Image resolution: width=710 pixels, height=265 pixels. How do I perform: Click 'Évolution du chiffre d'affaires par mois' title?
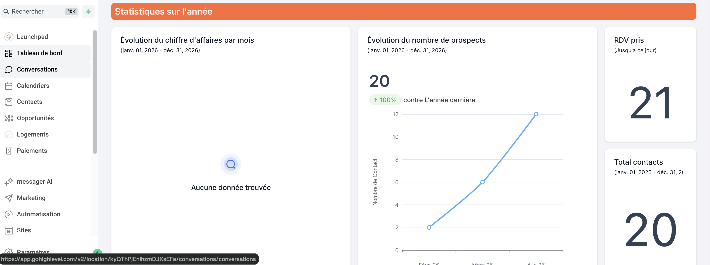[x=187, y=40]
